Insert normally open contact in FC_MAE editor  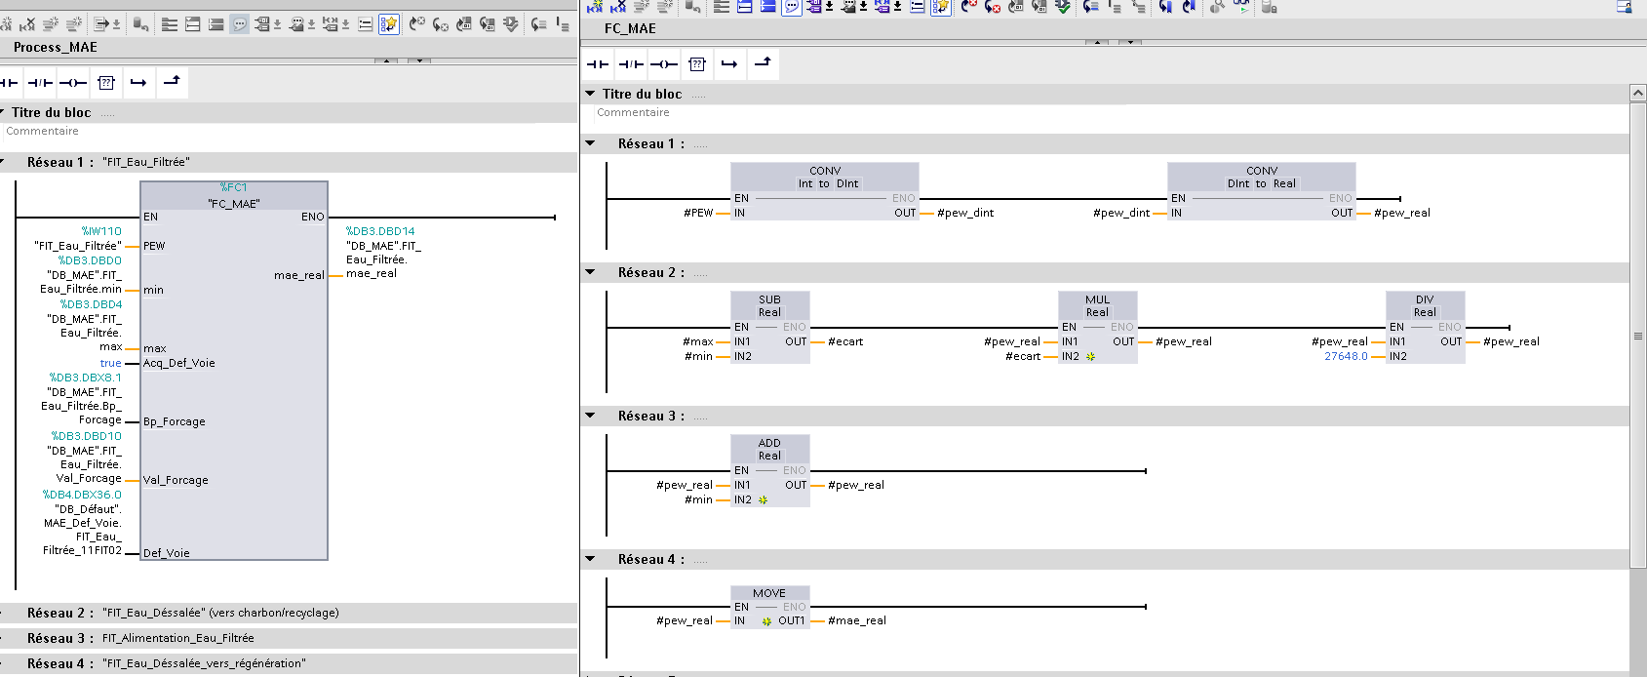pyautogui.click(x=599, y=64)
